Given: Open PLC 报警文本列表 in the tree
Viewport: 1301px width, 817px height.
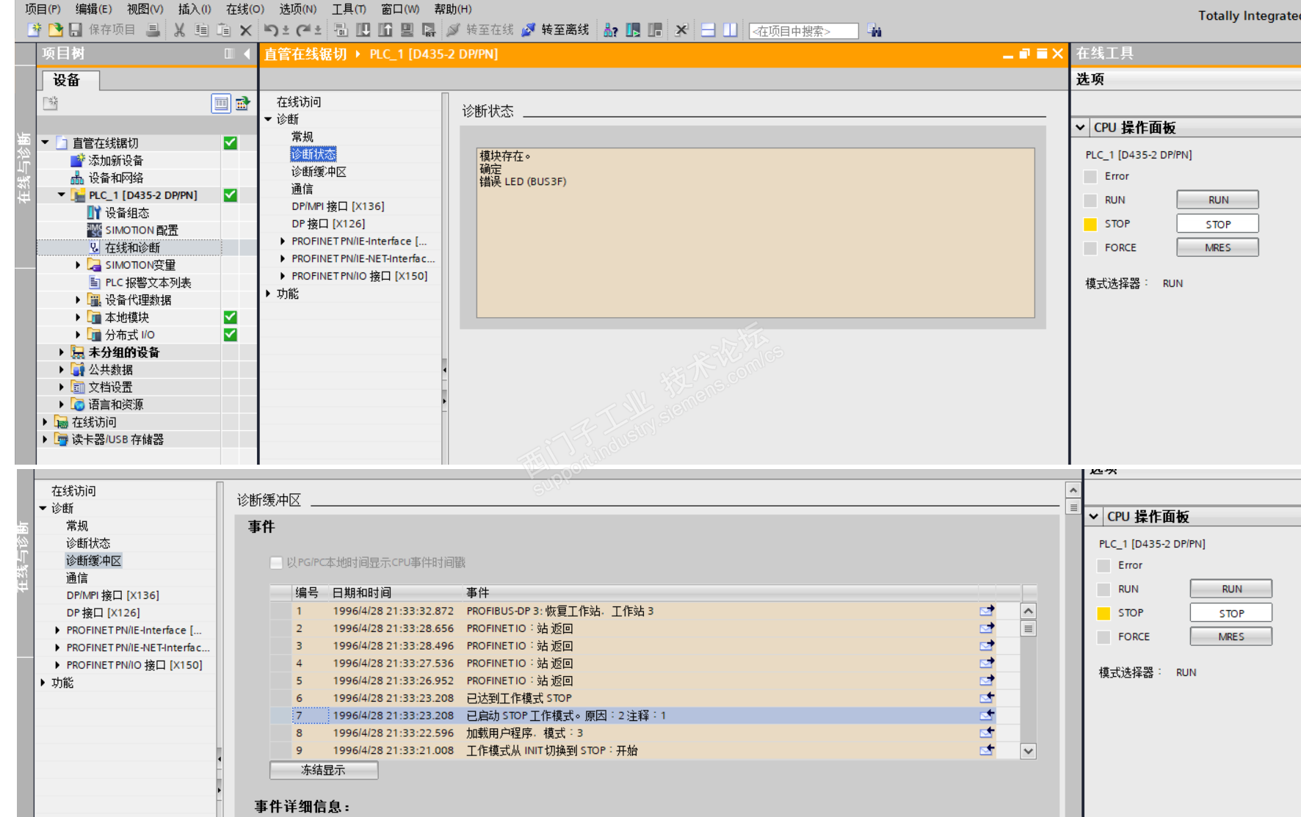Looking at the screenshot, I should click(x=148, y=283).
